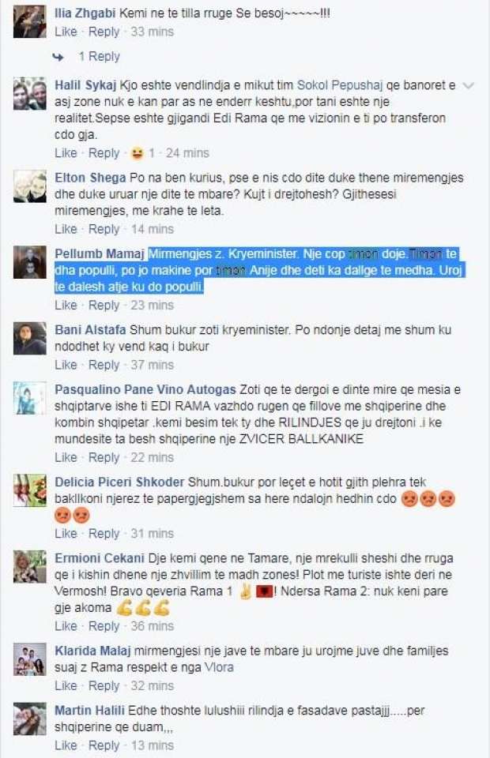The width and height of the screenshot is (490, 758).
Task: Click the Vlora location link
Action: (219, 668)
